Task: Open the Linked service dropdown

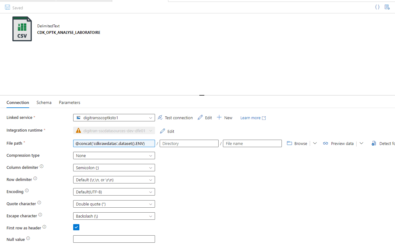Action: [114, 118]
